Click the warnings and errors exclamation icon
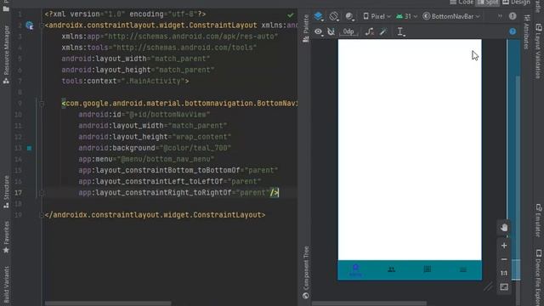Screen dimensions: 544x306 [513, 16]
